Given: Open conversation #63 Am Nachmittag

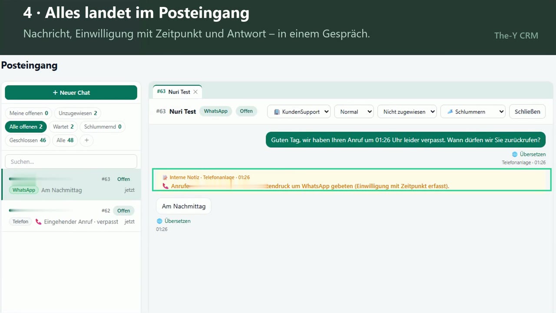Looking at the screenshot, I should click(x=71, y=184).
